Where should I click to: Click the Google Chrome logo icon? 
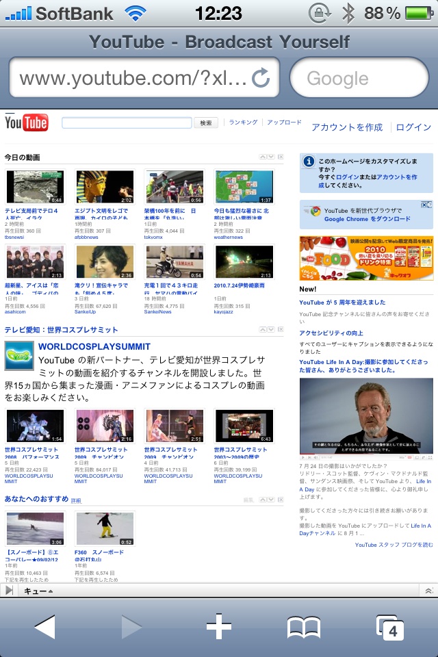[x=315, y=211]
